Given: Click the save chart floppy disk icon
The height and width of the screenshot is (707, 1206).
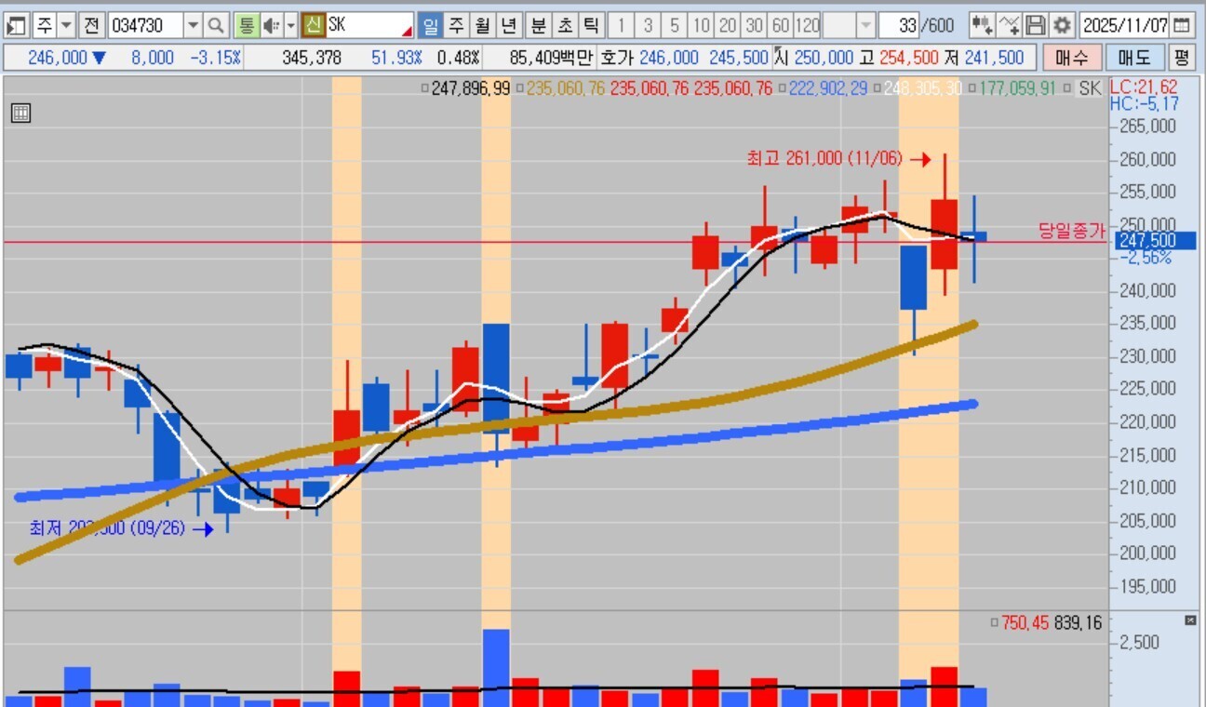Looking at the screenshot, I should [x=1036, y=25].
